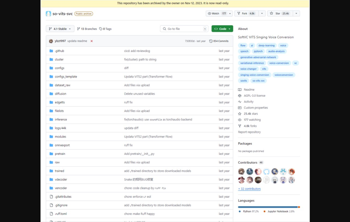Open the .github folder
The width and height of the screenshot is (350, 222).
click(59, 51)
